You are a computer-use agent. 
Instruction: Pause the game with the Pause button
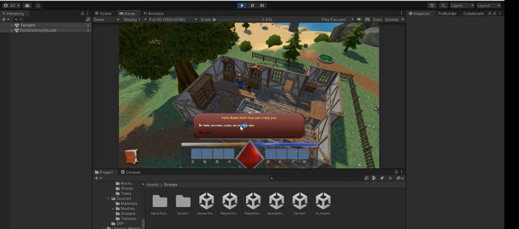click(252, 5)
